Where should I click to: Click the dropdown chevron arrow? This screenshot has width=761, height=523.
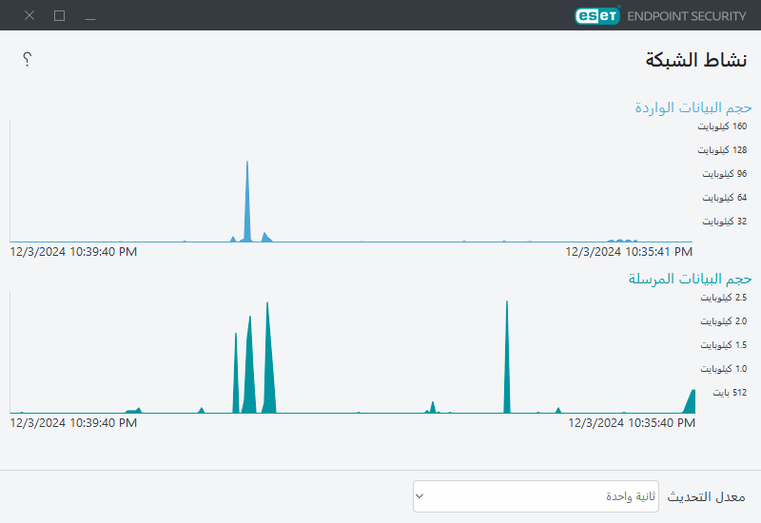[x=420, y=496]
